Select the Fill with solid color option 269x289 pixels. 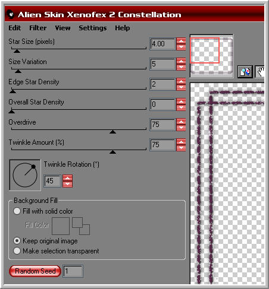pyautogui.click(x=17, y=211)
